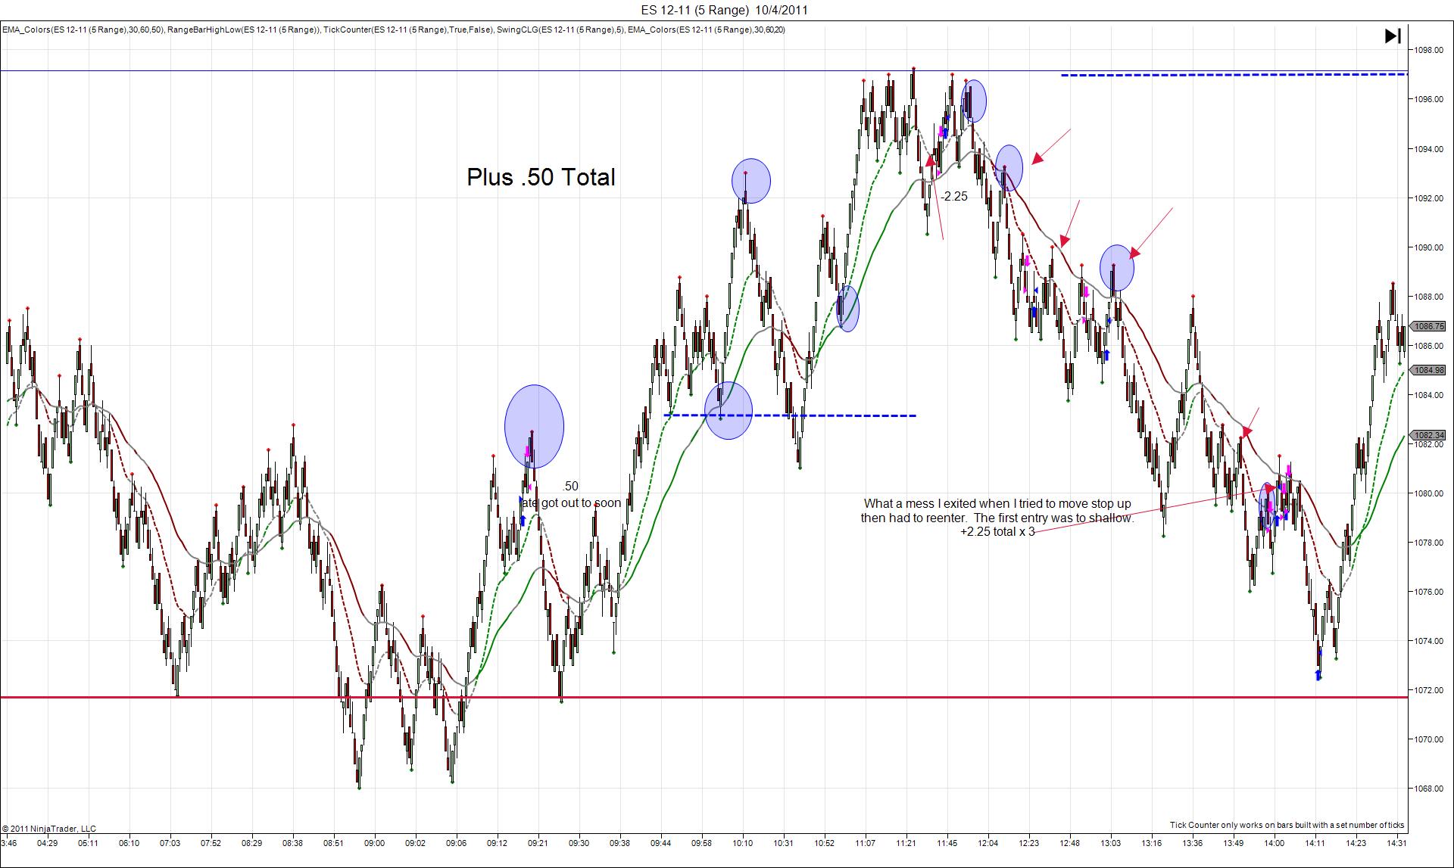Screen dimensions: 1454x868
Task: Click the 1094.00 price axis label
Action: click(1429, 149)
